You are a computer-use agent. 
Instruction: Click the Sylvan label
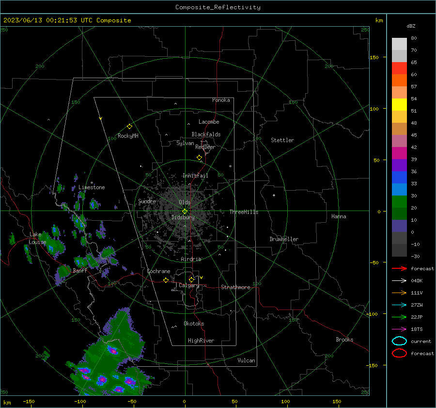[185, 143]
